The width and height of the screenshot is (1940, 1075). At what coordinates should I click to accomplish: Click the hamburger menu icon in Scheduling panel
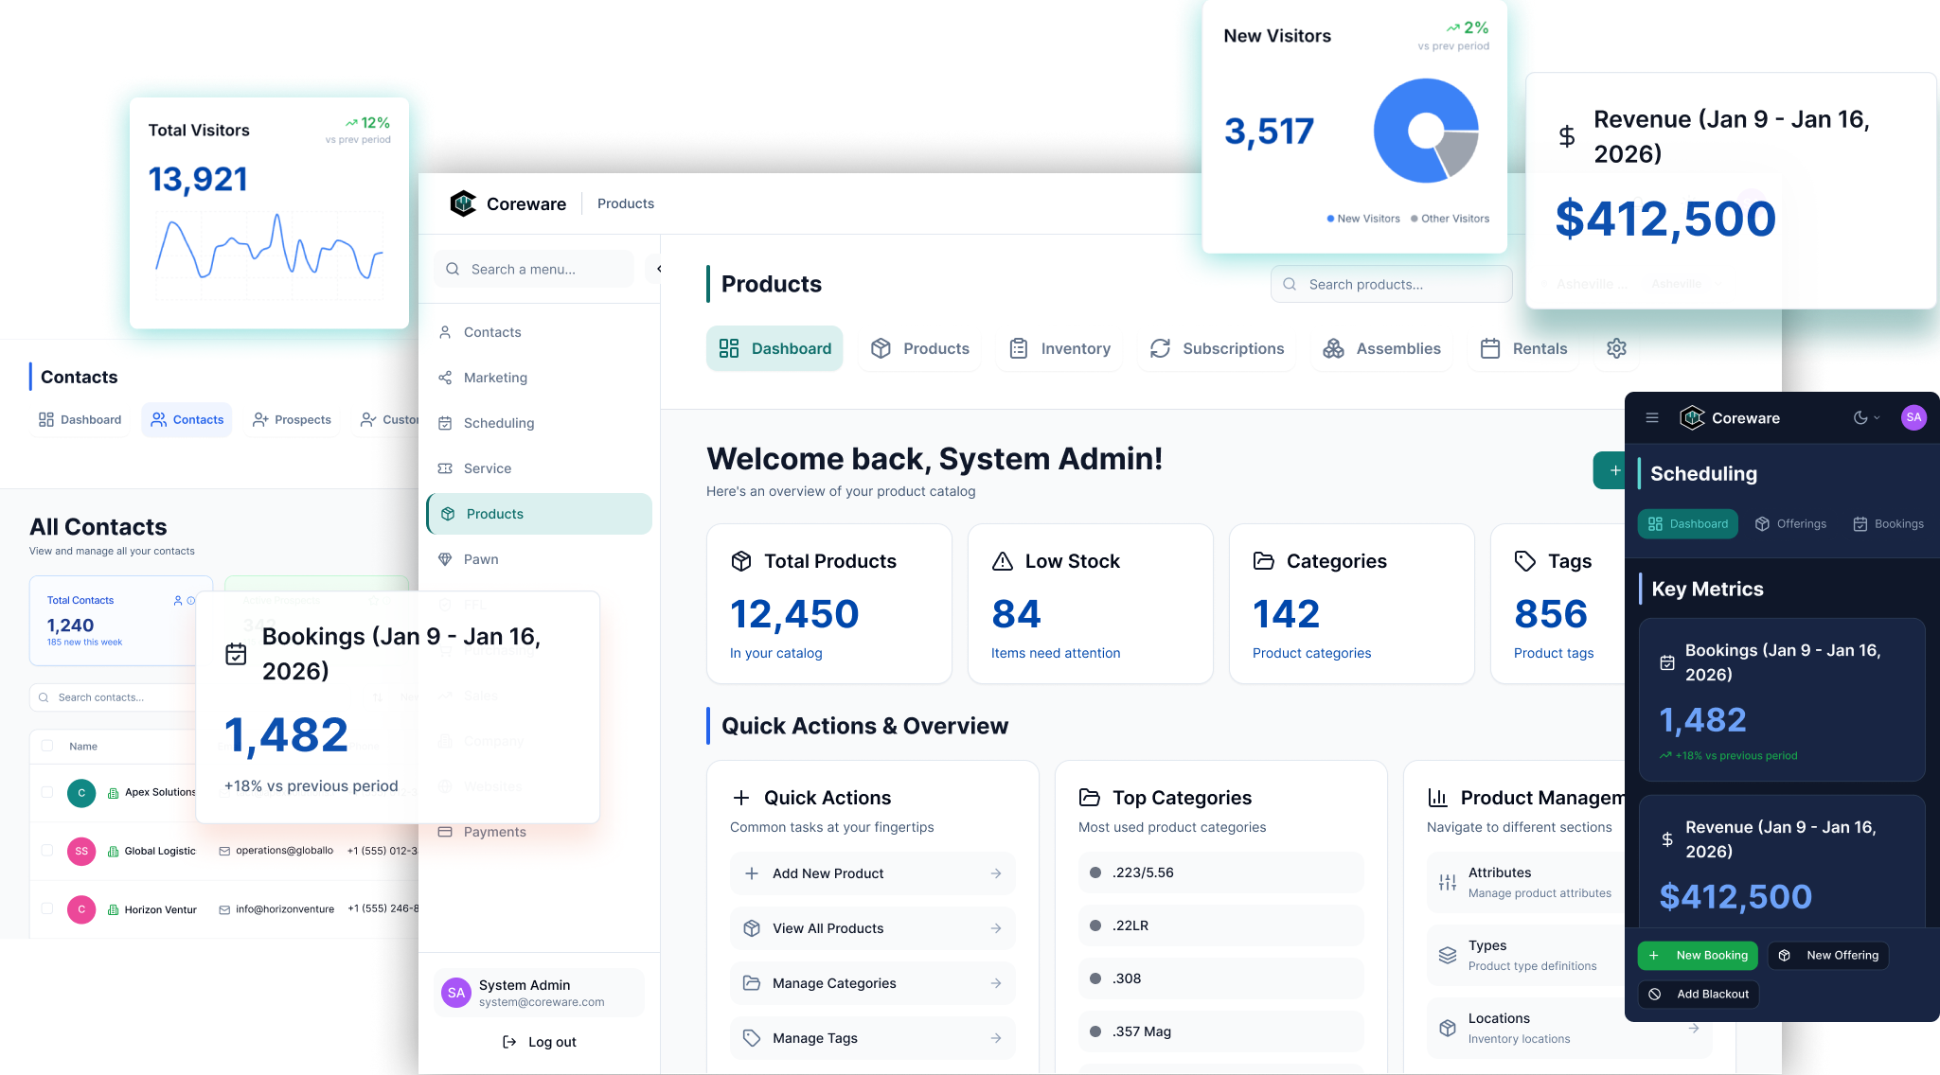[x=1652, y=417]
